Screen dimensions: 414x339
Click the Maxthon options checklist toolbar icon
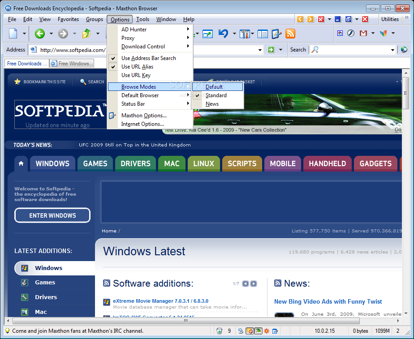[276, 34]
